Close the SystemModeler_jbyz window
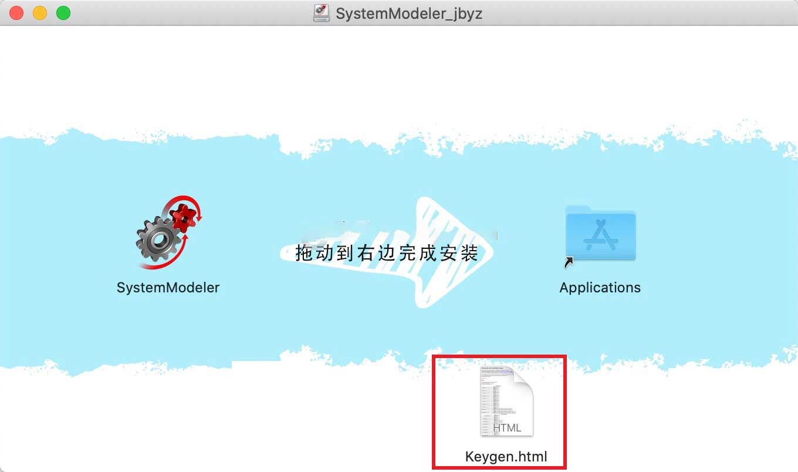 16,13
